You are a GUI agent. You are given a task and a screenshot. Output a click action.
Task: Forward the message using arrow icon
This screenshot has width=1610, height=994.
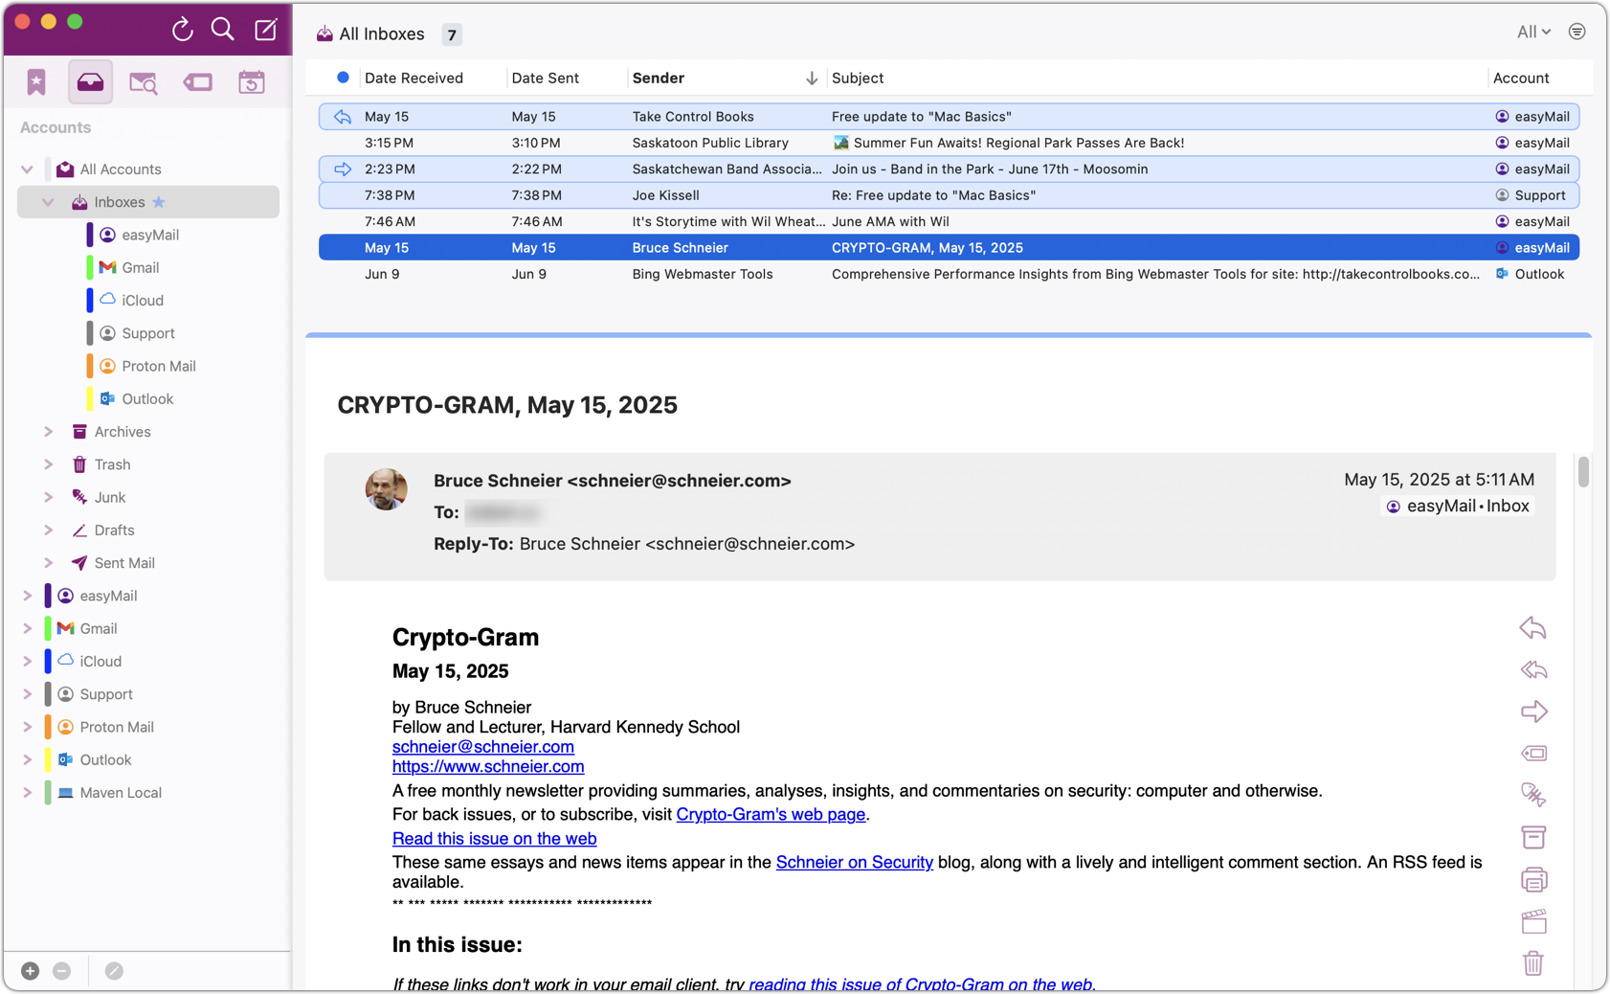click(x=1532, y=712)
